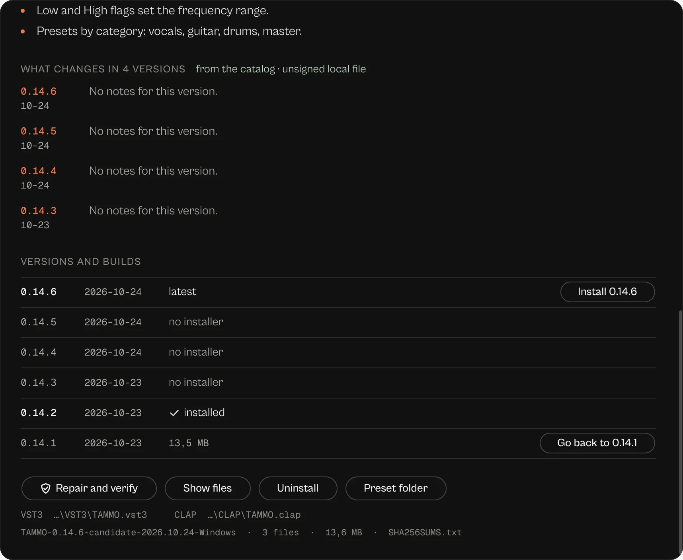Click the installed checkmark icon for 0.14.2
Viewport: 683px width, 560px height.
click(x=174, y=413)
